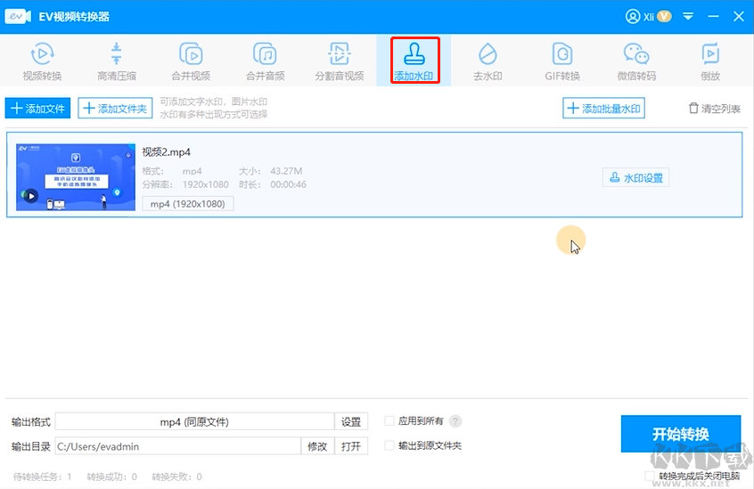Click the 添加文件夹 add folder button
The width and height of the screenshot is (754, 489).
point(115,108)
